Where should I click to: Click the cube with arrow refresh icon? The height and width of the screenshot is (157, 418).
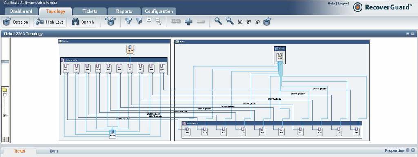(x=110, y=21)
